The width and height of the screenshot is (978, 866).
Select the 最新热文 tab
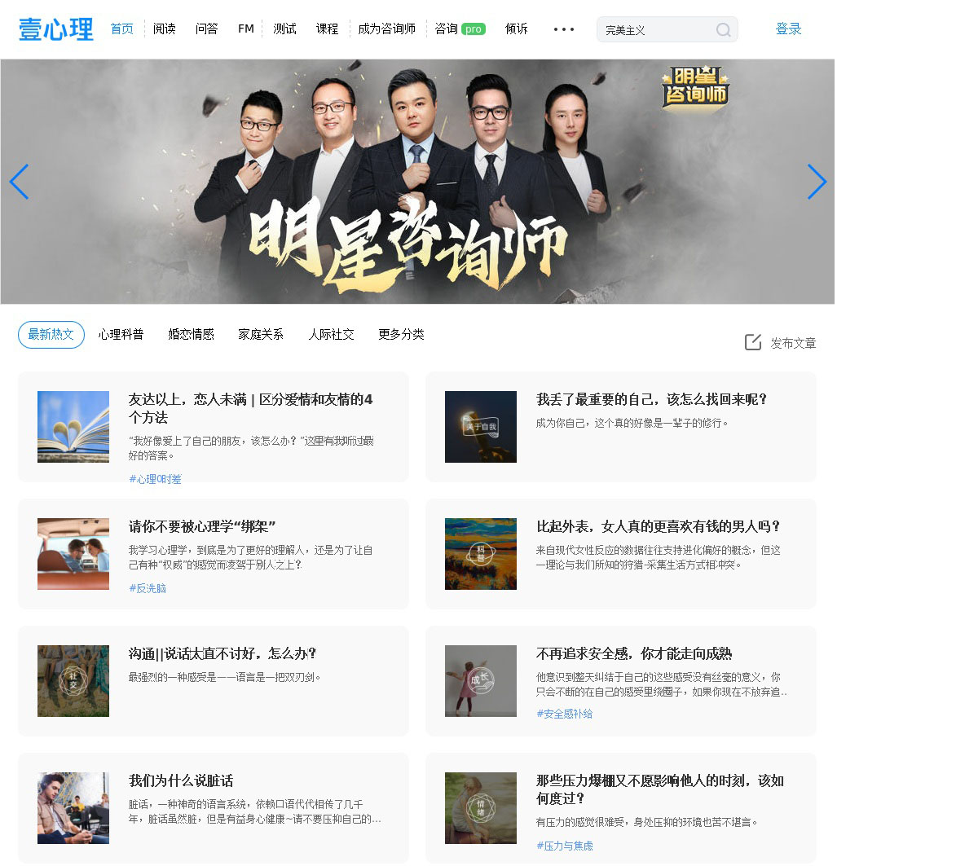[51, 335]
